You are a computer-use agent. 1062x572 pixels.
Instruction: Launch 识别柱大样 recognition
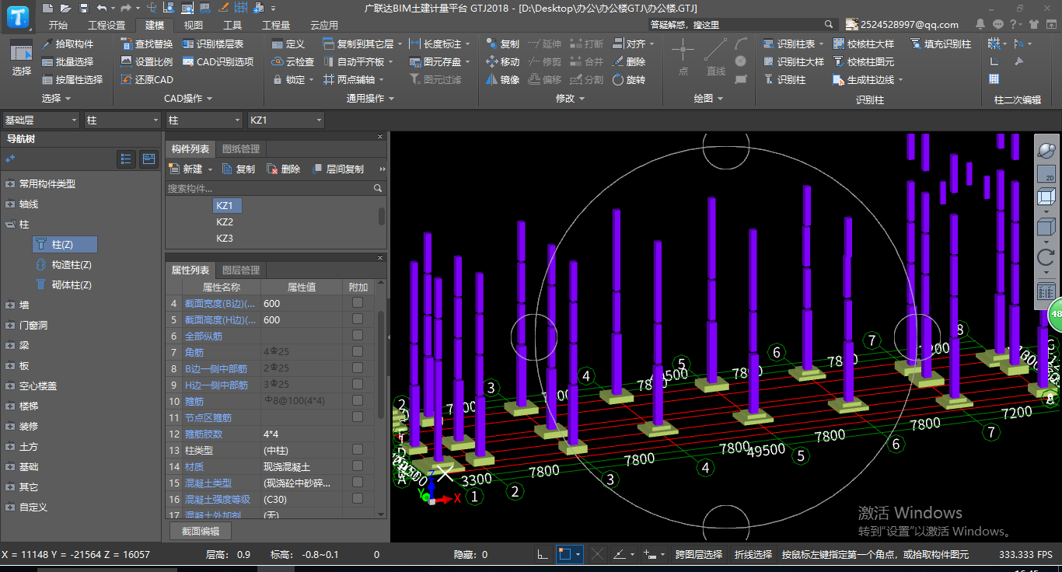[794, 61]
